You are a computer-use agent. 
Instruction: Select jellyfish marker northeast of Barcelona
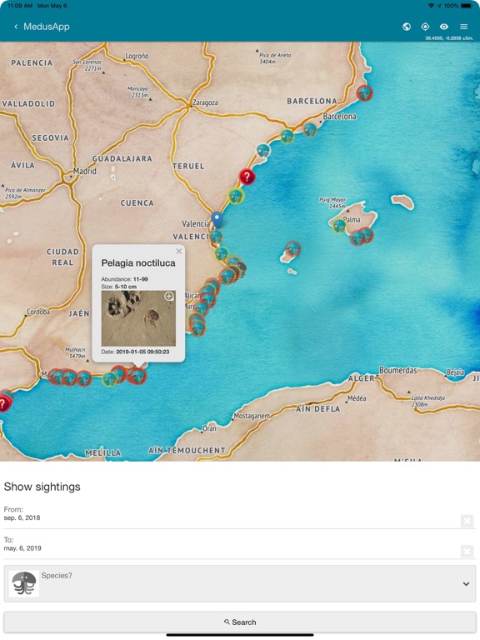click(x=364, y=93)
